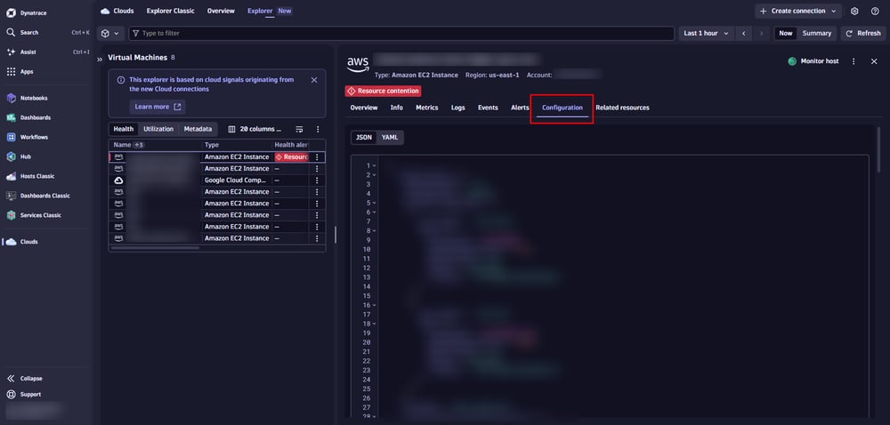The width and height of the screenshot is (890, 425).
Task: Dismiss the cloud signals info banner
Action: click(x=314, y=80)
